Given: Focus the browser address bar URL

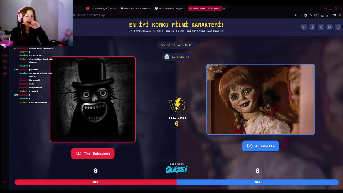Looking at the screenshot, I should 89,15.
